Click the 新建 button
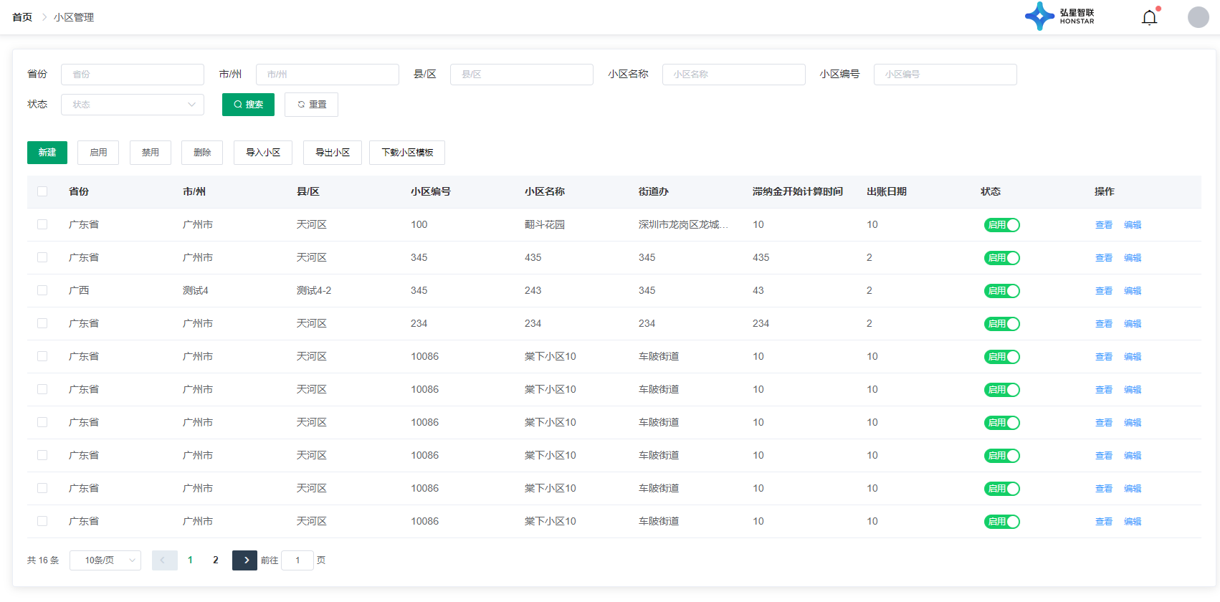 pyautogui.click(x=47, y=153)
